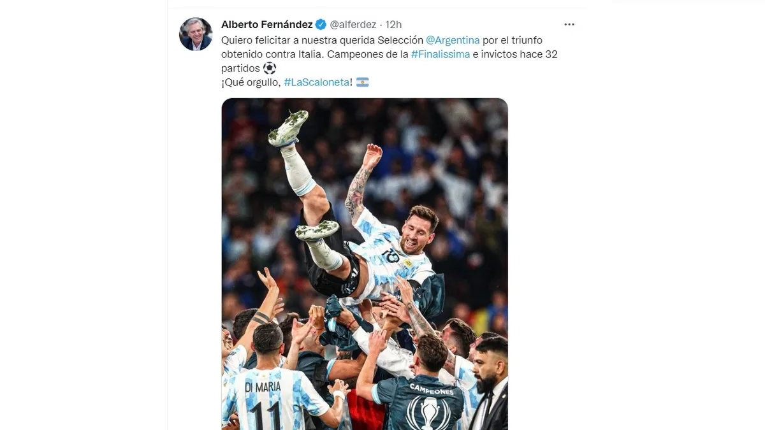Open the @Argentina mention link
This screenshot has height=430, width=765.
click(453, 39)
